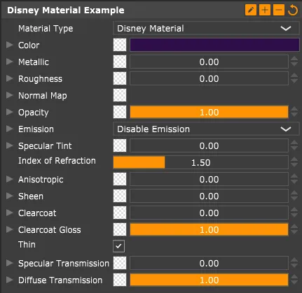Viewport: 302px width, 293px height.
Task: Click the Index of Refraction slider
Action: pyautogui.click(x=200, y=162)
